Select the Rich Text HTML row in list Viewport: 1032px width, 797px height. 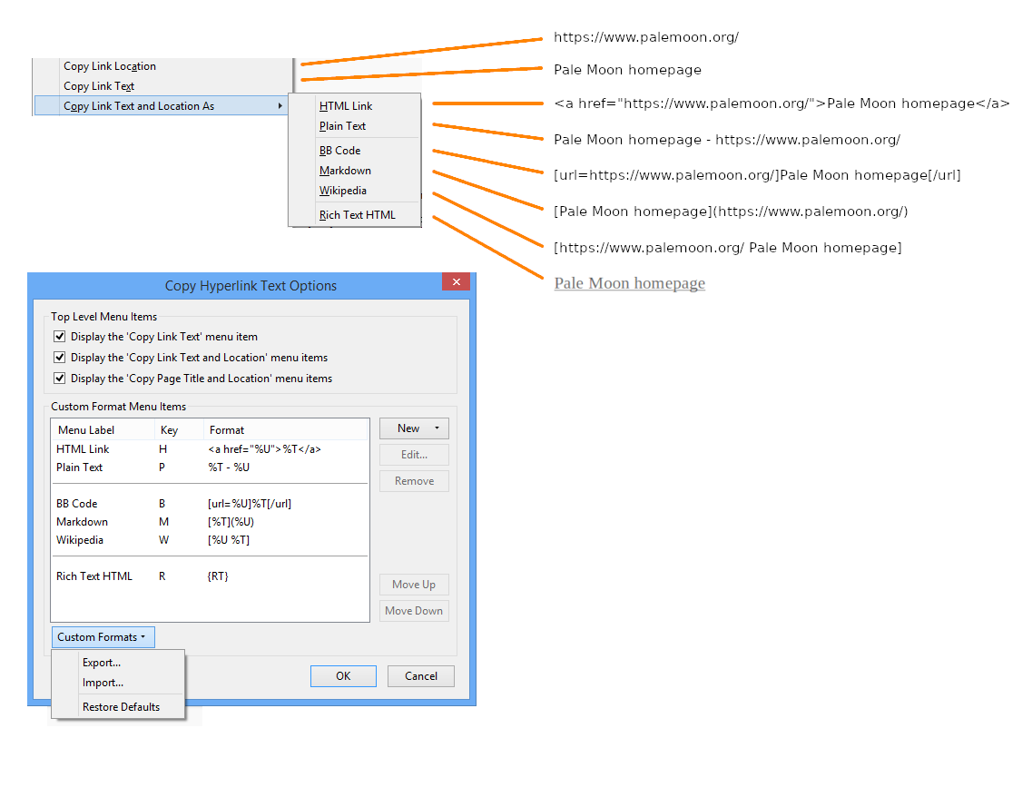(x=210, y=576)
